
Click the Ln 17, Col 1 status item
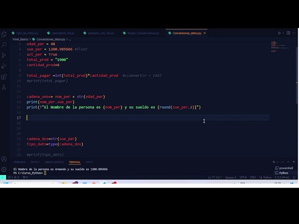pos(215,177)
